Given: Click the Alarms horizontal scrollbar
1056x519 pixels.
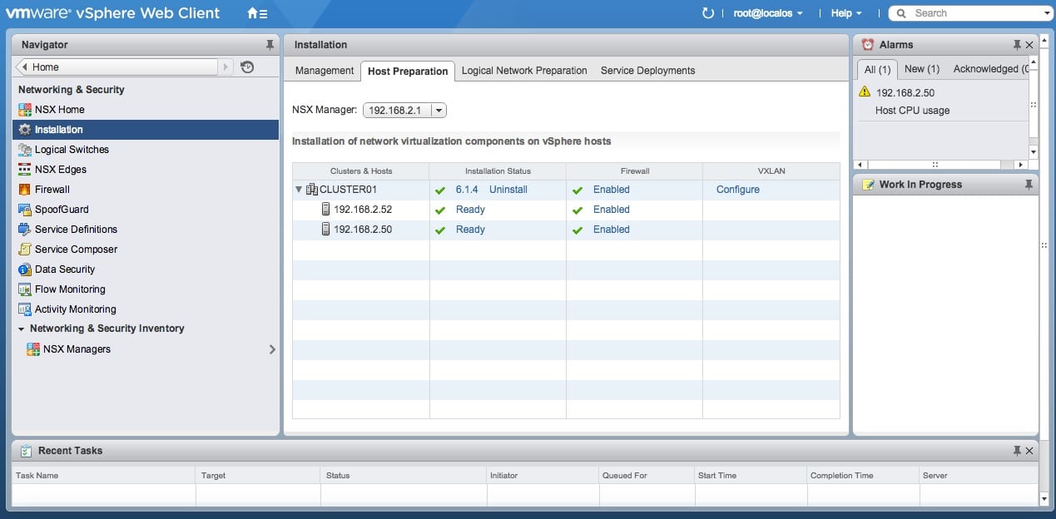Looking at the screenshot, I should click(935, 165).
